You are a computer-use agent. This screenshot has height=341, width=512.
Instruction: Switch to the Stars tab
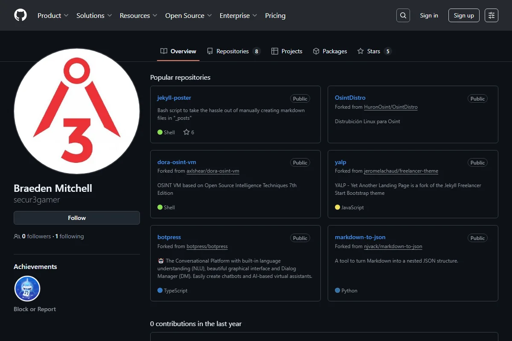(374, 51)
